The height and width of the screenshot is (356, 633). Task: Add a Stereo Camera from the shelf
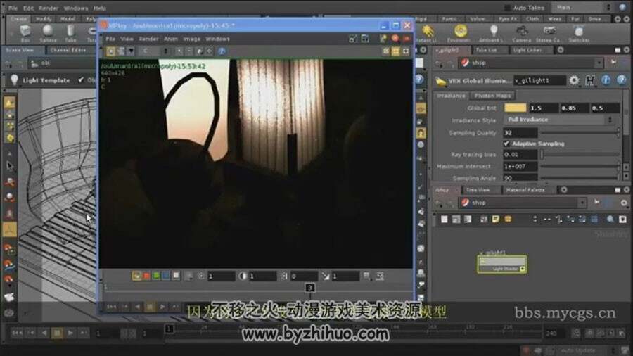[549, 33]
